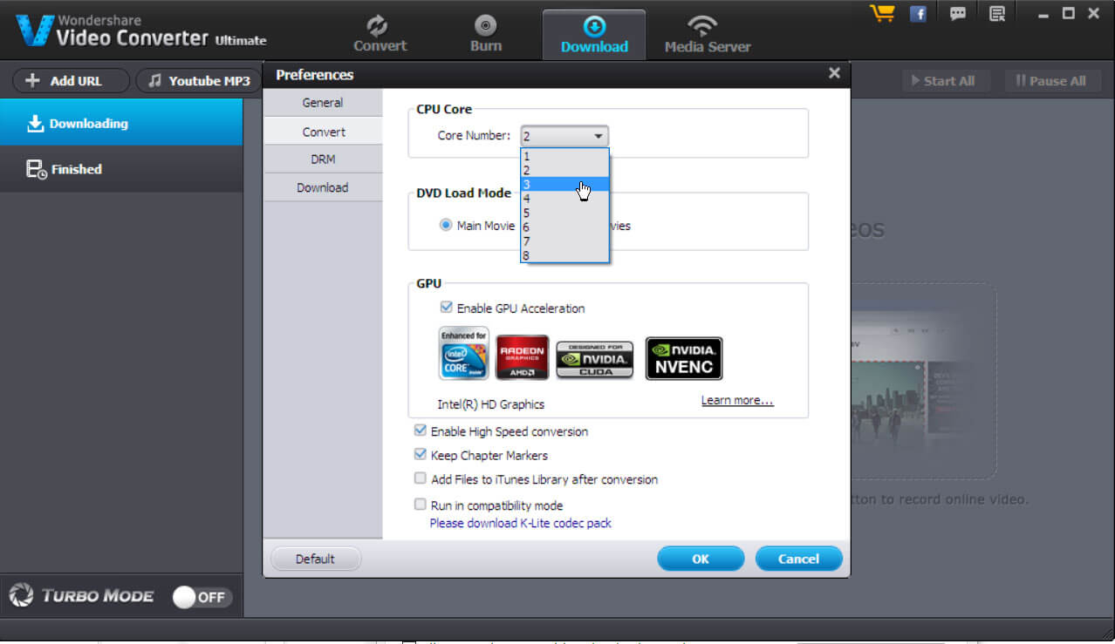Viewport: 1115px width, 644px height.
Task: Show the Finished downloads list
Action: (121, 169)
